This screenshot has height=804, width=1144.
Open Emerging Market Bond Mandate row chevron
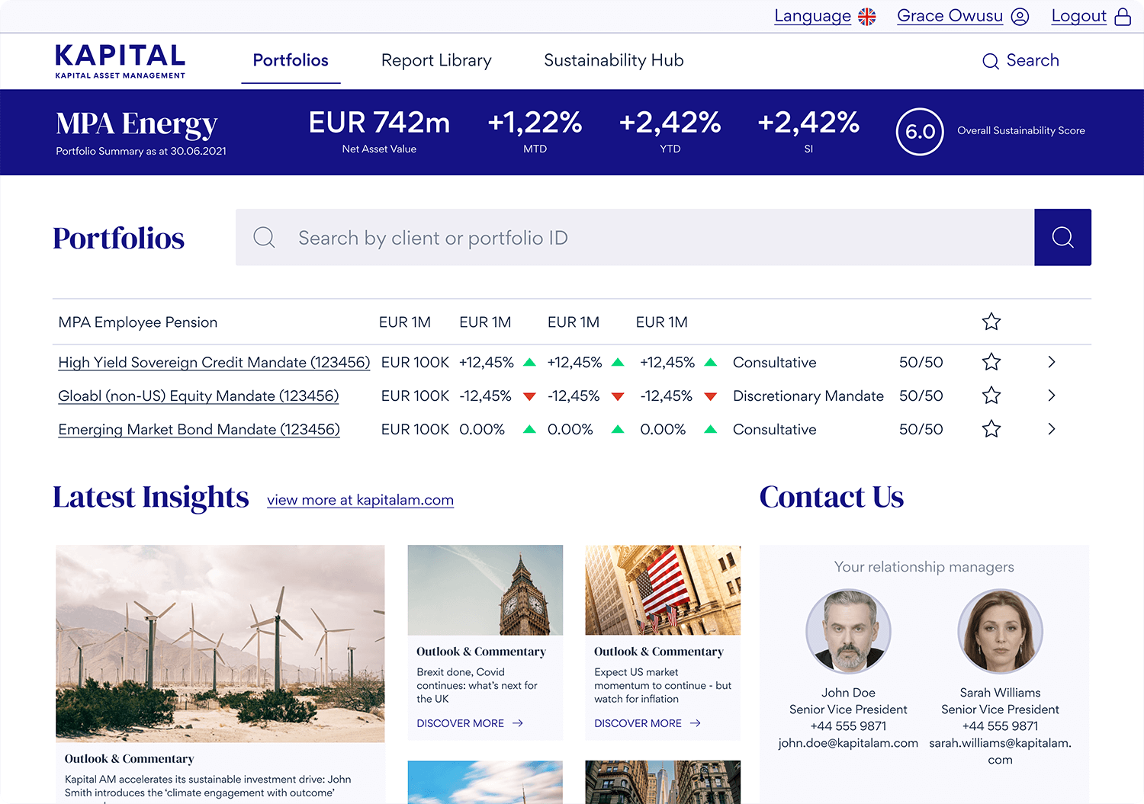pos(1051,429)
